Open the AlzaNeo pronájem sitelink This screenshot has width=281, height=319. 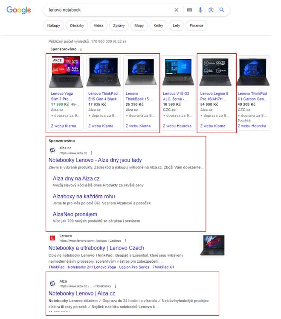pyautogui.click(x=75, y=214)
